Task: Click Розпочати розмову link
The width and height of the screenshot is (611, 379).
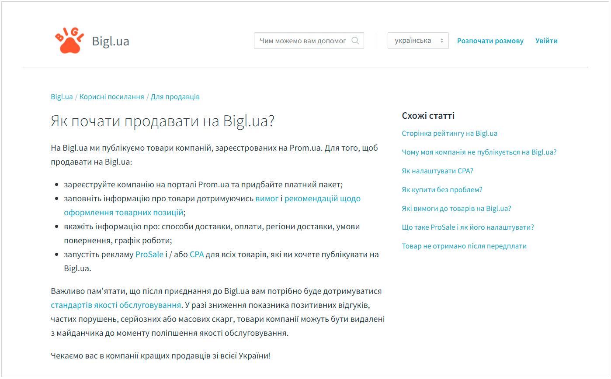Action: 490,41
